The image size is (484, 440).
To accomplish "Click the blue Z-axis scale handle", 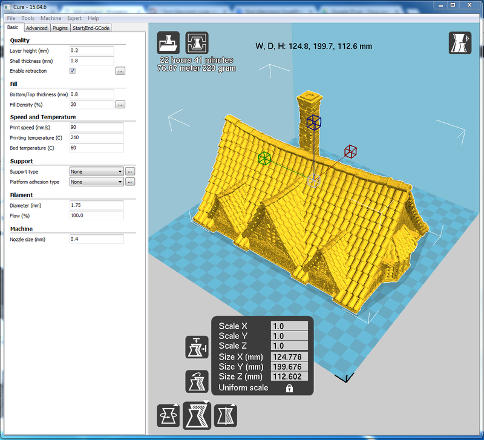I will pyautogui.click(x=314, y=122).
